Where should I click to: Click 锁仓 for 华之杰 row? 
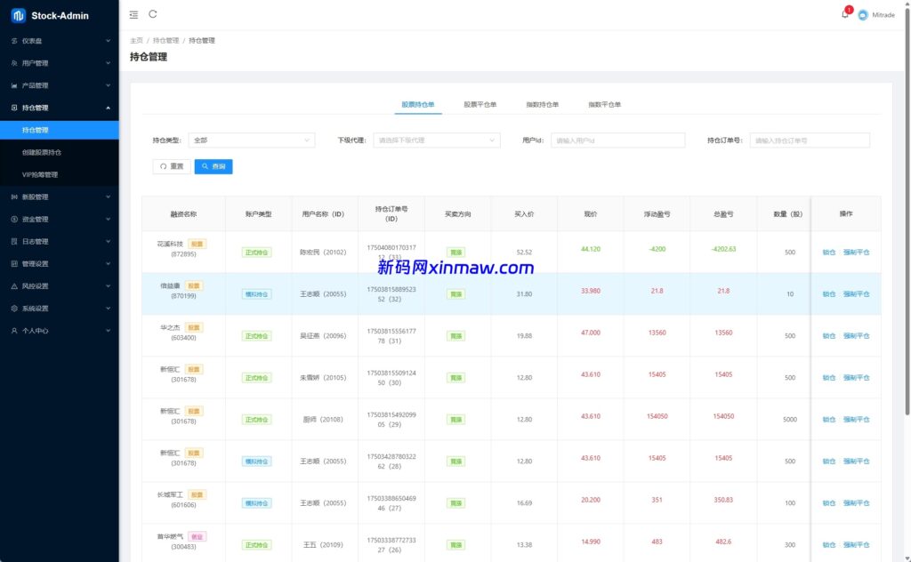point(828,336)
